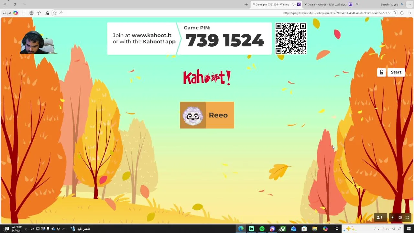Open the read aloud icon
This screenshot has height=233, width=414.
point(61,13)
